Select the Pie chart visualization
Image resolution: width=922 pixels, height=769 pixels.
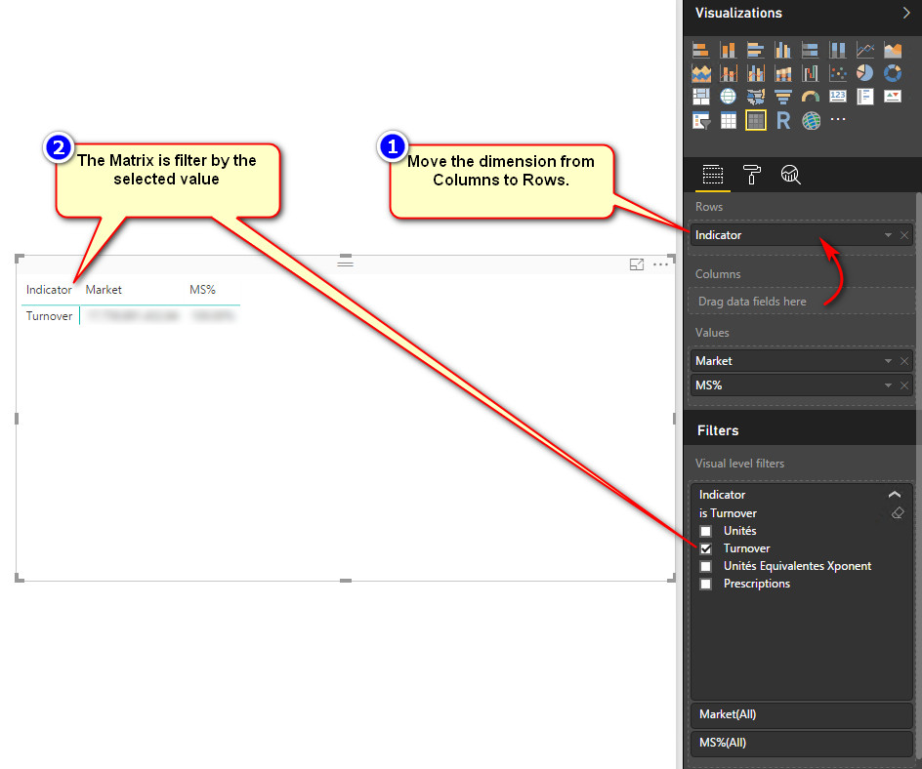tap(865, 73)
